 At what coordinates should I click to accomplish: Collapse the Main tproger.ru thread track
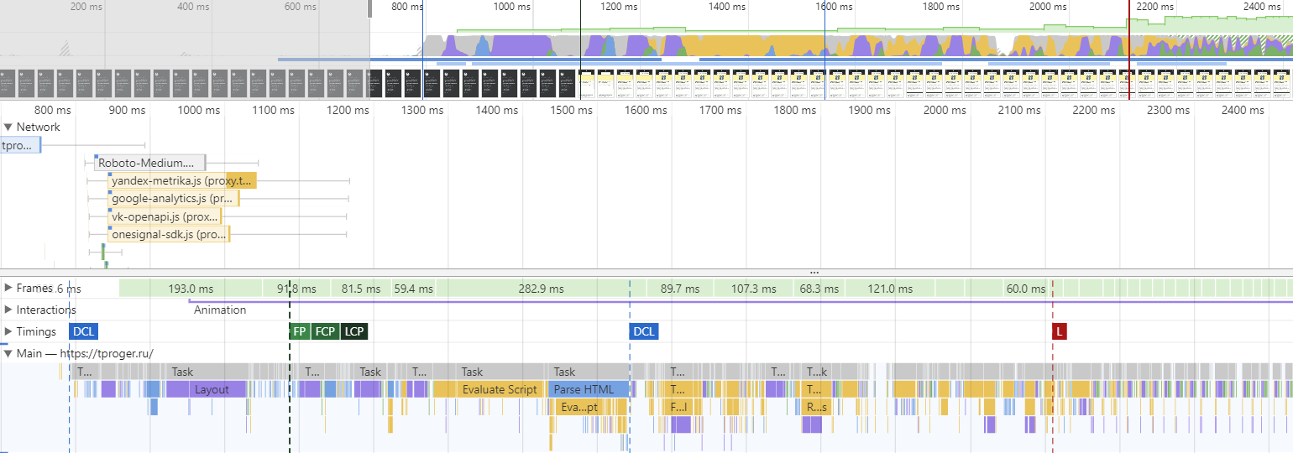(8, 353)
